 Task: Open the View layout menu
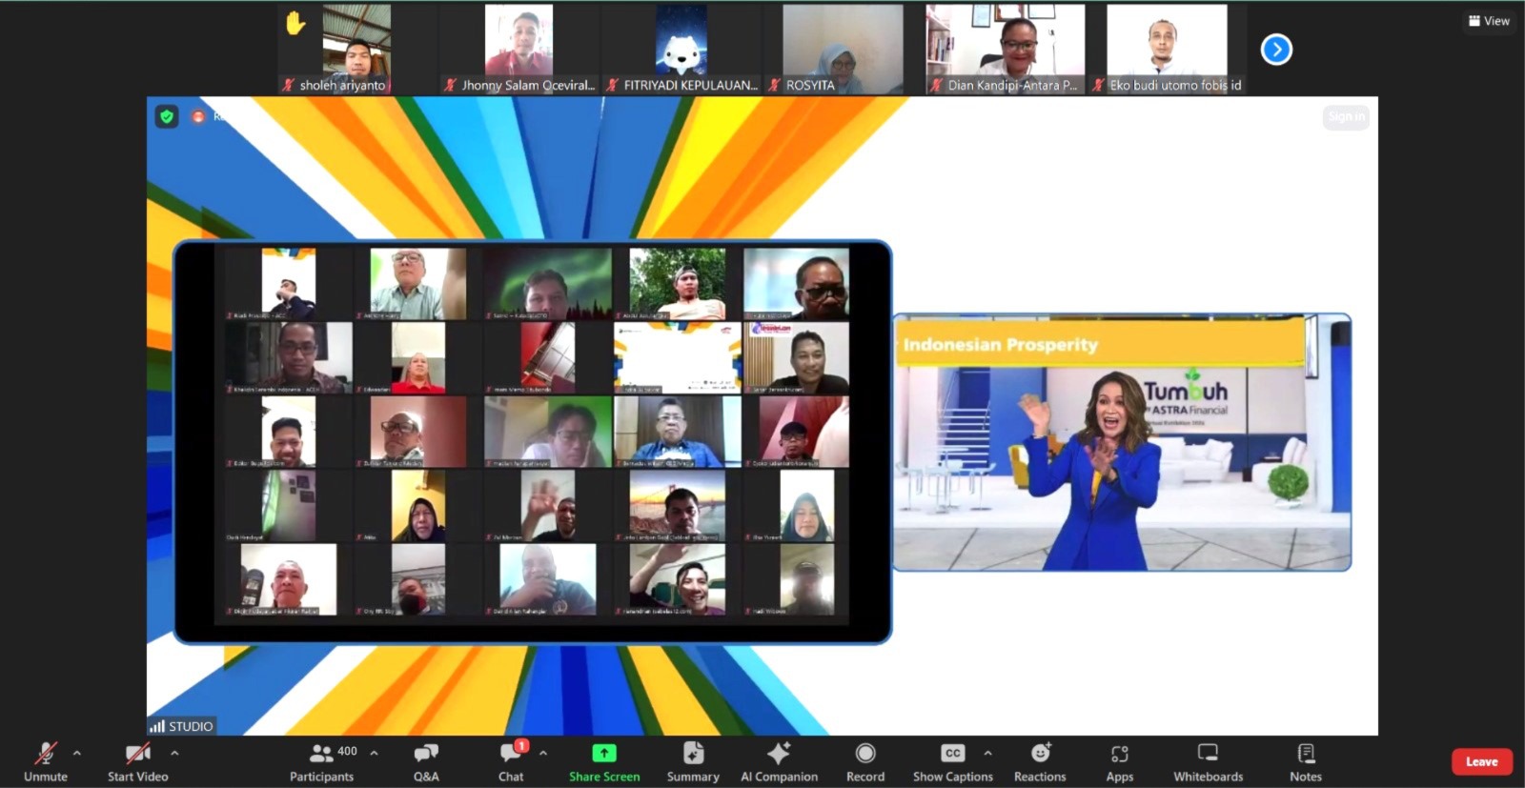(1489, 21)
